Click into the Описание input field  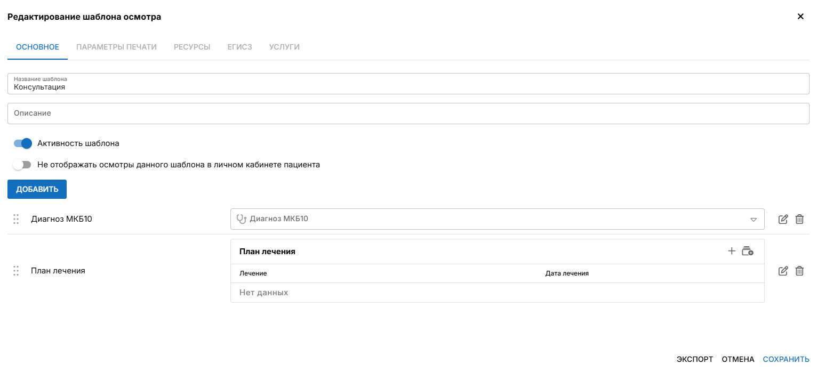pyautogui.click(x=408, y=113)
